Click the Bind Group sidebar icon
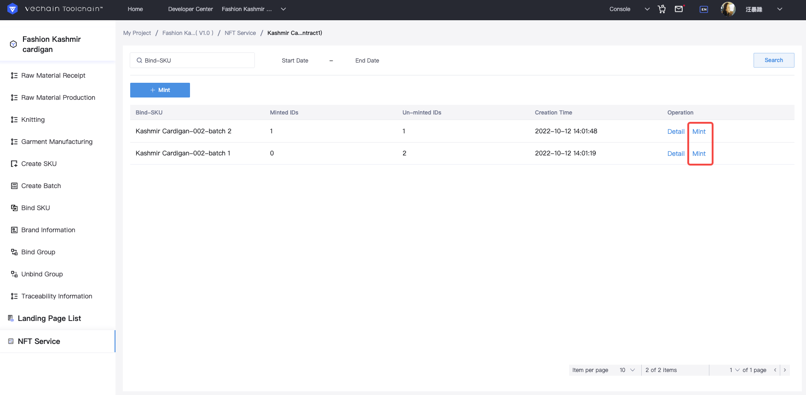This screenshot has height=395, width=806. point(14,252)
